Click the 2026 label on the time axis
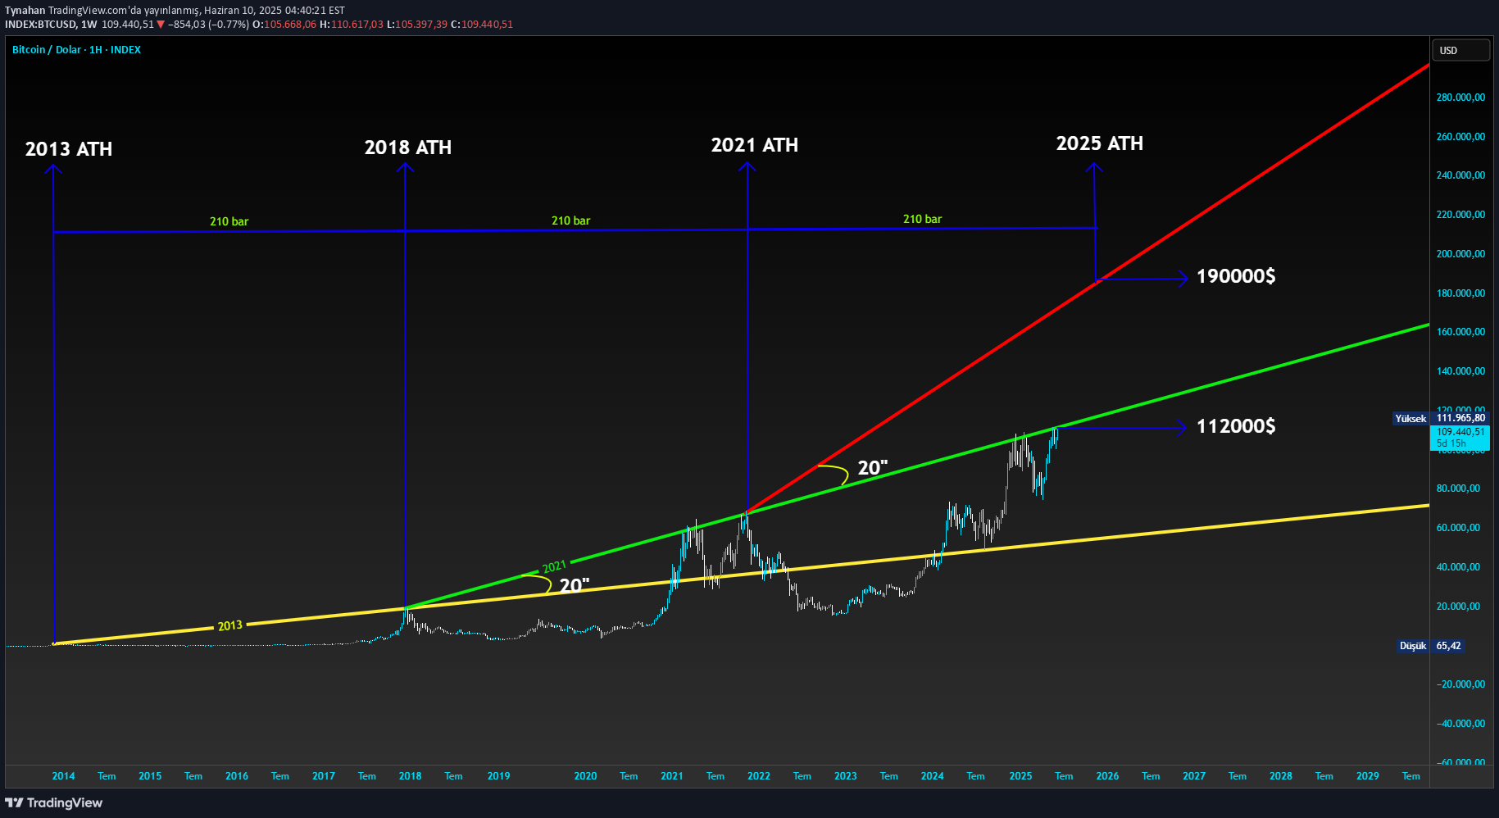Image resolution: width=1499 pixels, height=818 pixels. click(1107, 776)
